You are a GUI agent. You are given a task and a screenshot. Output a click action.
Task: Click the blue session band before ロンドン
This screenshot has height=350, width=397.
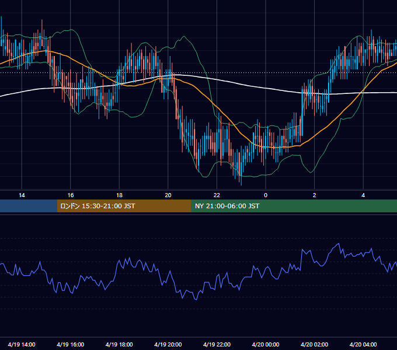click(29, 206)
